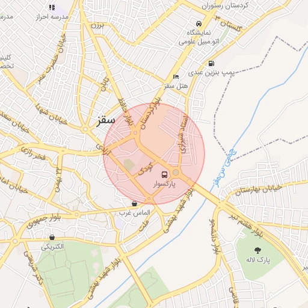Select the هتل سقز hotel bed icon

coord(176,76)
